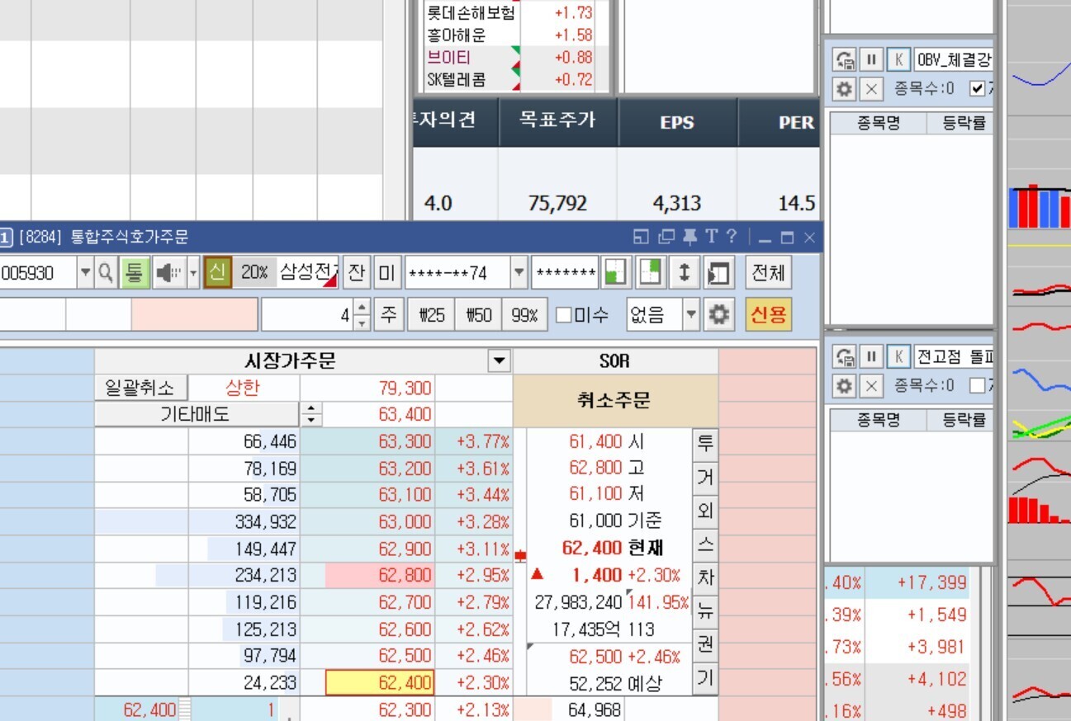Click refresh icon in OBV_체결강 panel
Image resolution: width=1071 pixels, height=721 pixels.
pos(845,60)
